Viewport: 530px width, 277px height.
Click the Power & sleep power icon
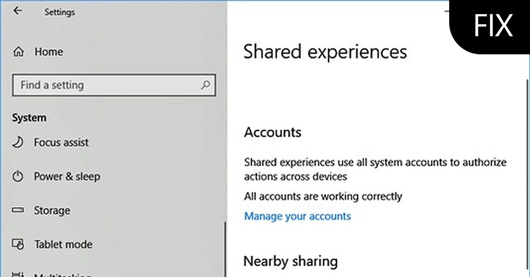[x=18, y=176]
